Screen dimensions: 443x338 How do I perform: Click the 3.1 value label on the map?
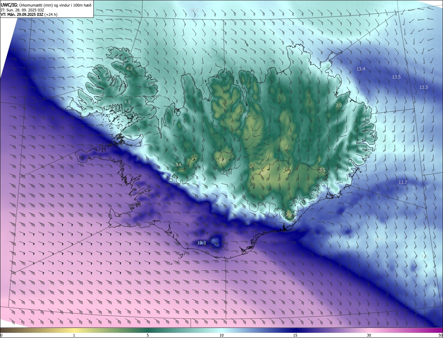[179, 165]
